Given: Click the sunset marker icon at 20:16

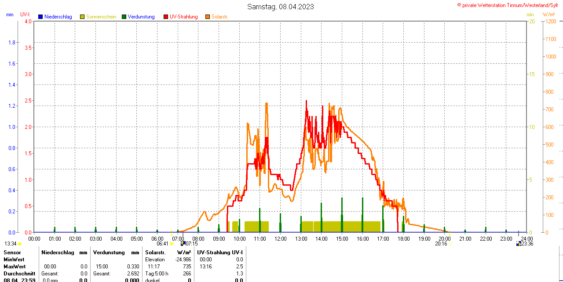Looking at the screenshot, I should pyautogui.click(x=449, y=244).
